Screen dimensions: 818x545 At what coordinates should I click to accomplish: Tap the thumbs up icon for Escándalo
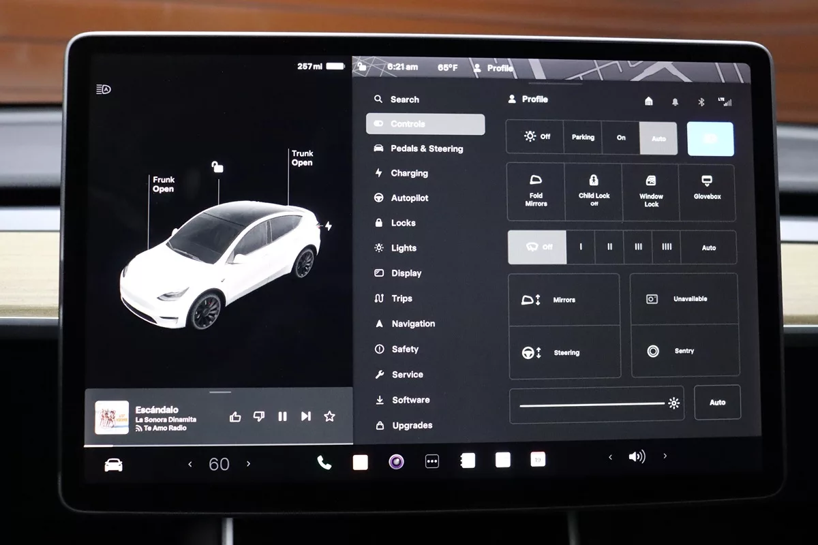(235, 416)
